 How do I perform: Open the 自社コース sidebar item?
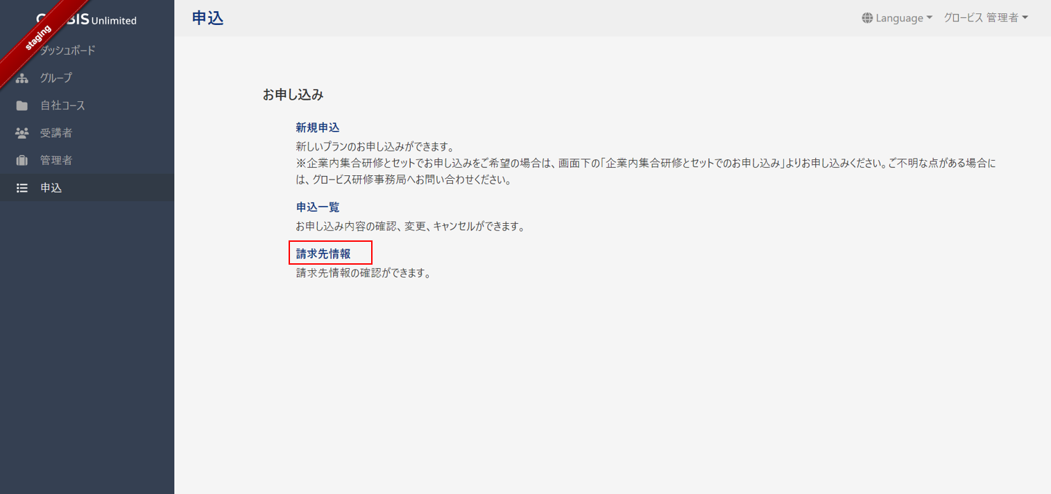click(87, 105)
